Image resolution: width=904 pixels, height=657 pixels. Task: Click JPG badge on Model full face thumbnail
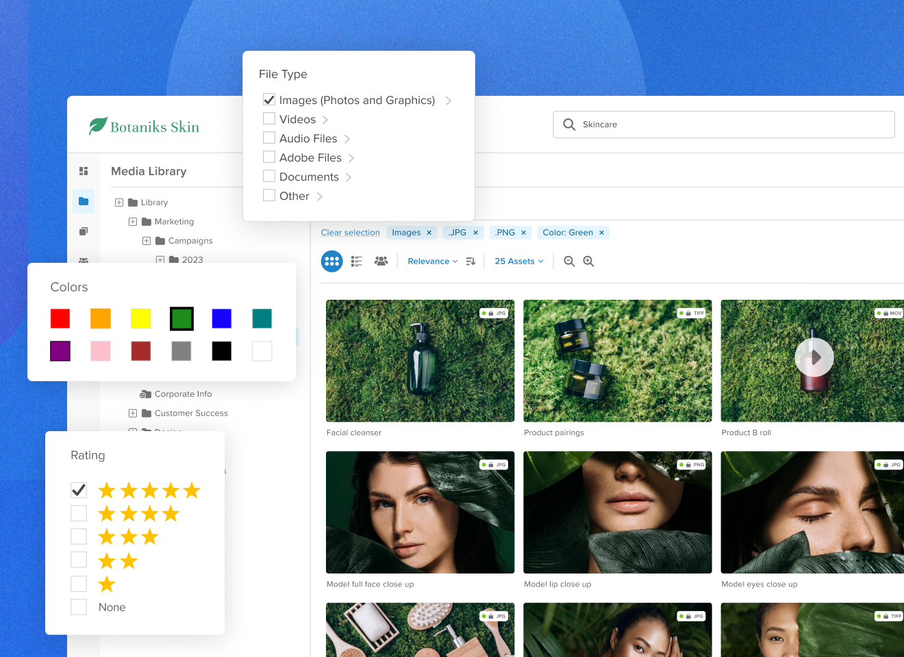point(494,465)
